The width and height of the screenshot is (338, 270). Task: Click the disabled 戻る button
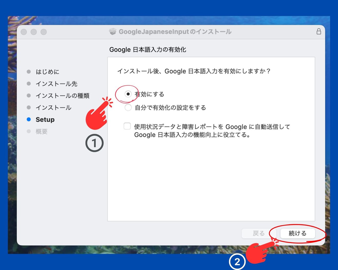click(258, 233)
